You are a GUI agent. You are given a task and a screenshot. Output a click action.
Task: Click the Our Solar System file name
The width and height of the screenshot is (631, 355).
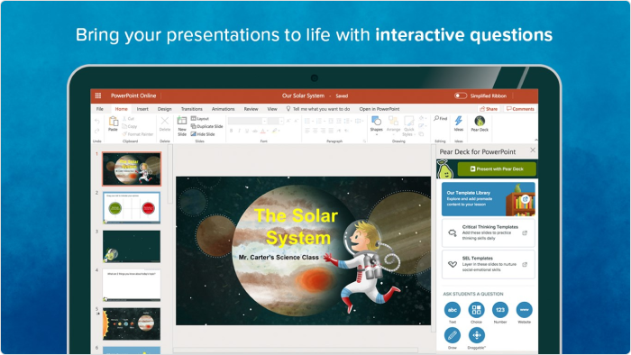303,96
